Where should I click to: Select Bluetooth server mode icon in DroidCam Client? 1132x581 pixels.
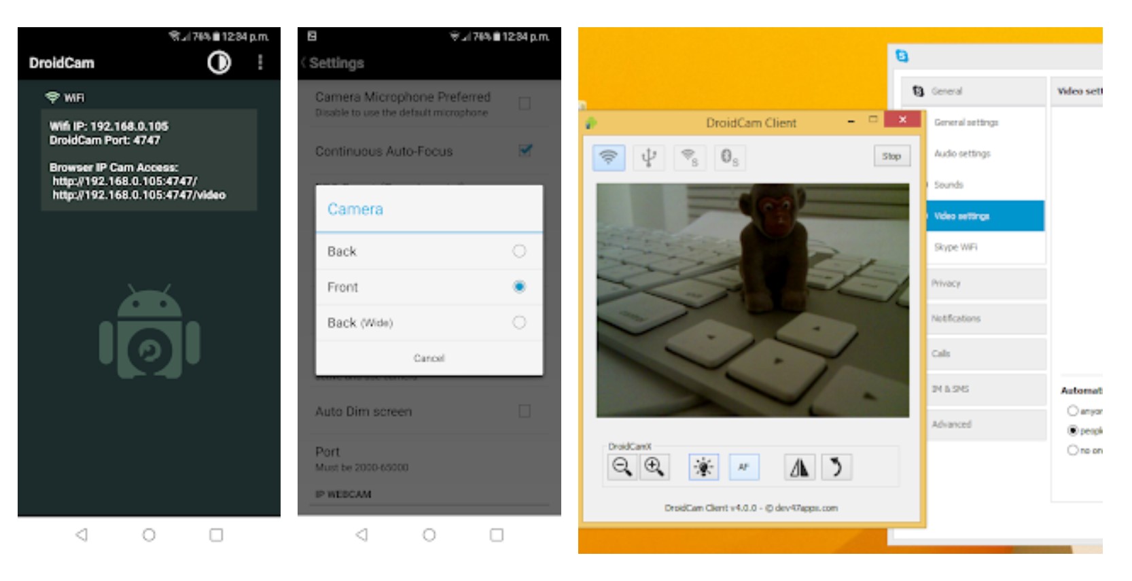tap(730, 158)
